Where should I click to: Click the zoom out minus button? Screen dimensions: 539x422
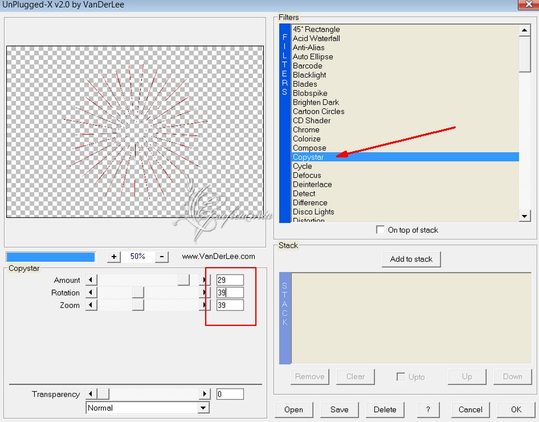[x=162, y=257]
